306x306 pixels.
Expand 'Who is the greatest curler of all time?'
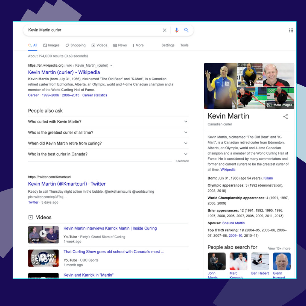(x=108, y=132)
